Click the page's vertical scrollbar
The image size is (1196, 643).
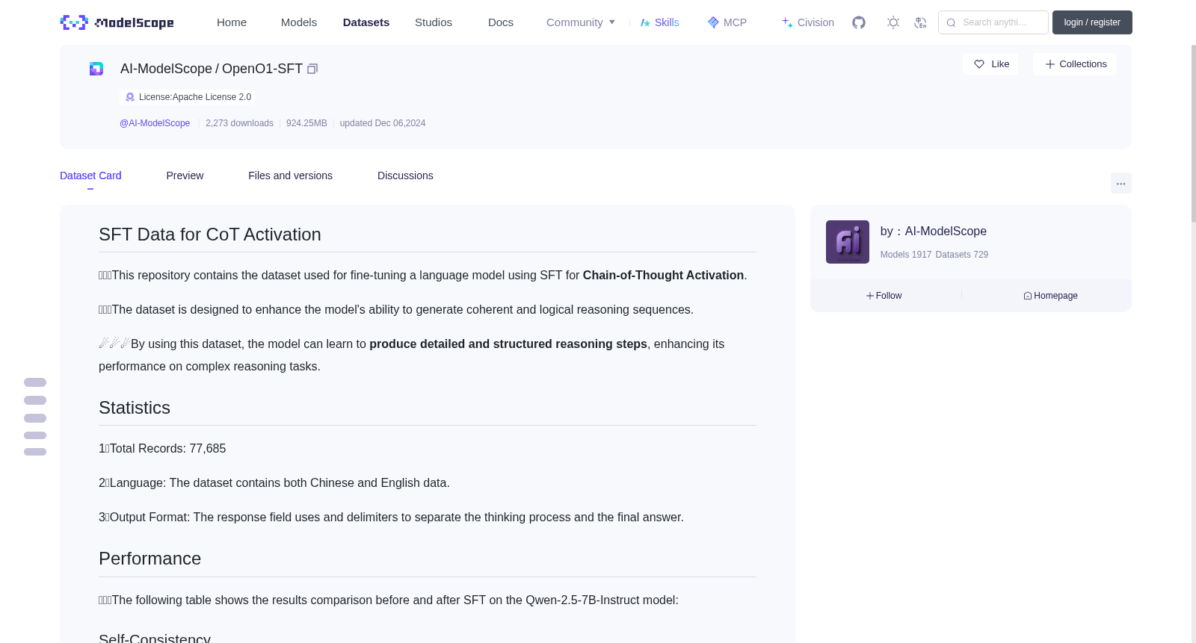1193,133
